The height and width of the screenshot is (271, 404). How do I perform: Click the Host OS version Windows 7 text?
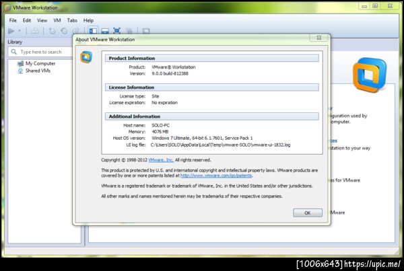[x=202, y=139]
